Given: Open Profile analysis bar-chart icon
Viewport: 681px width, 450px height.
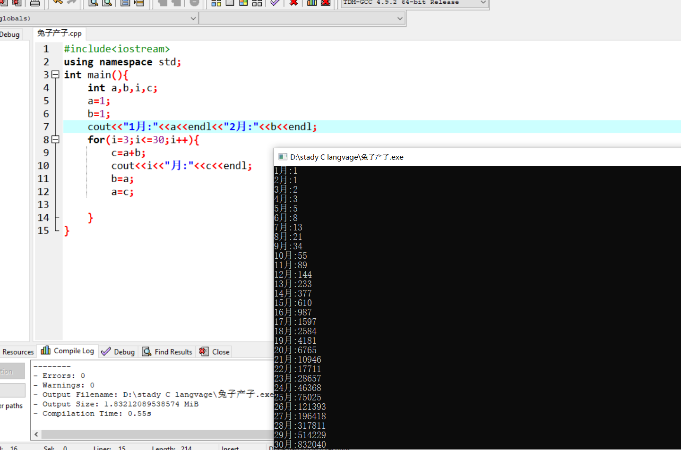Looking at the screenshot, I should [x=312, y=3].
